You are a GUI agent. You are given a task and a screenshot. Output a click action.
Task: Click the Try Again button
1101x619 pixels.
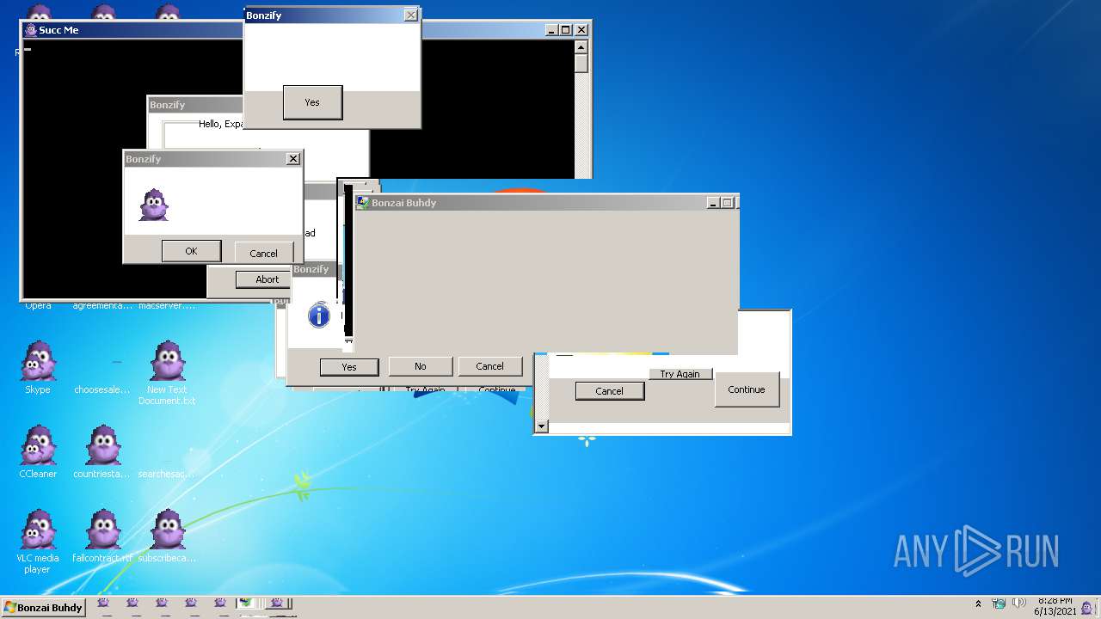[680, 374]
